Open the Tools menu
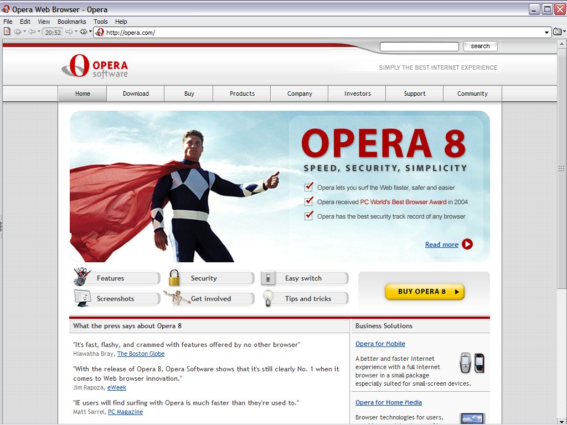This screenshot has width=567, height=425. [101, 22]
